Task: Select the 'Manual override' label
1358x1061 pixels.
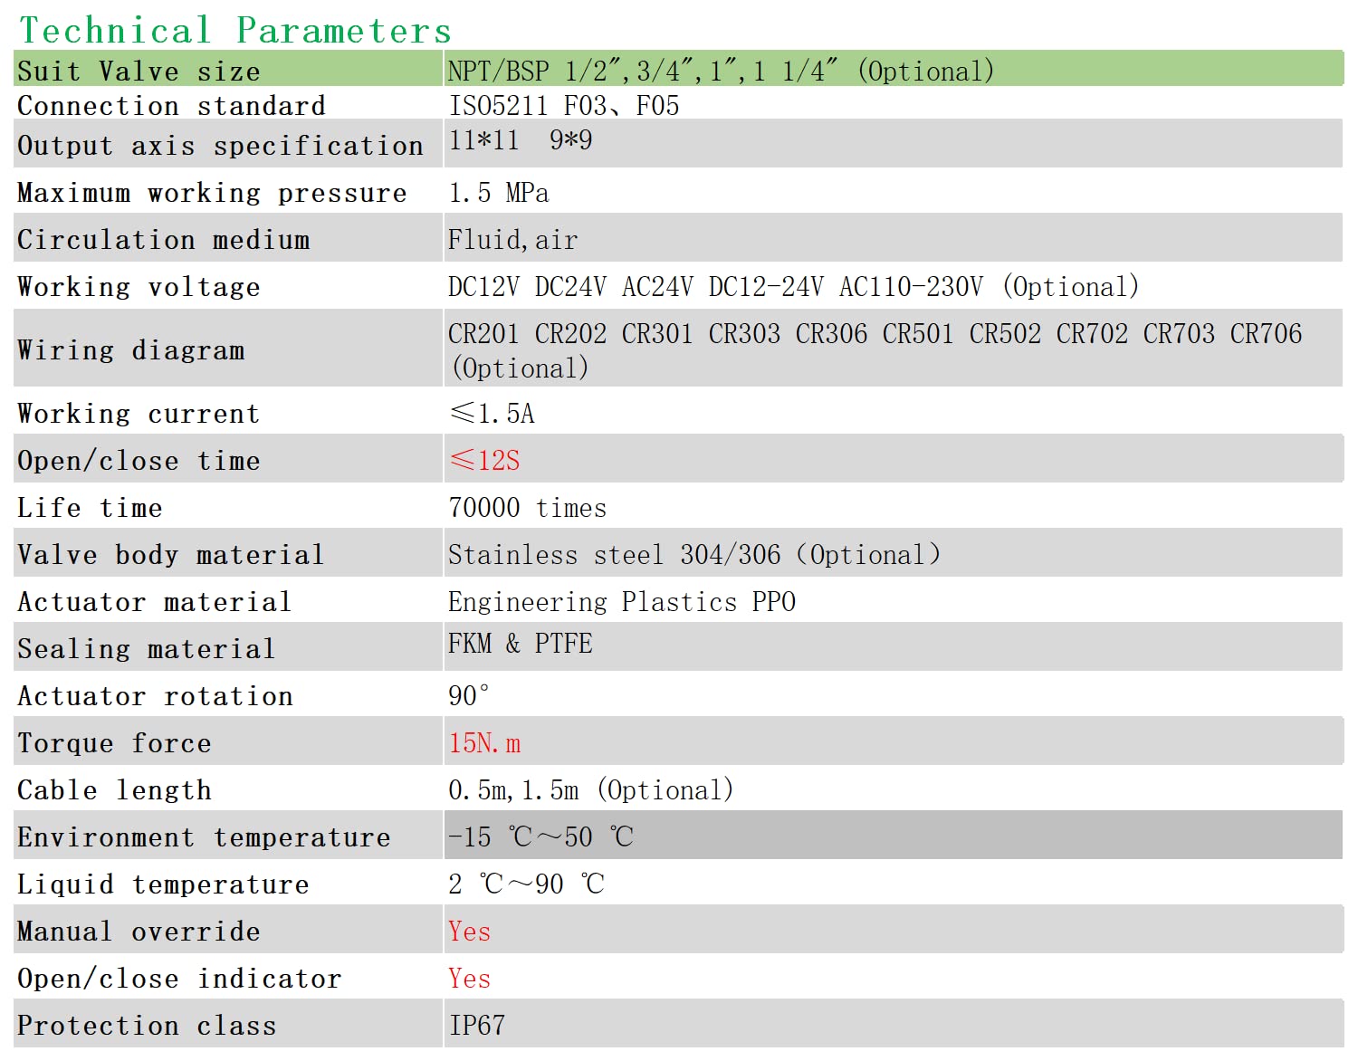Action: pos(139,932)
